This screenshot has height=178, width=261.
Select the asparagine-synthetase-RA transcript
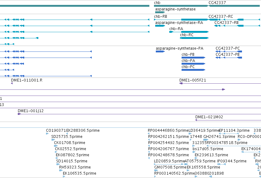pyautogui.click(x=160, y=26)
